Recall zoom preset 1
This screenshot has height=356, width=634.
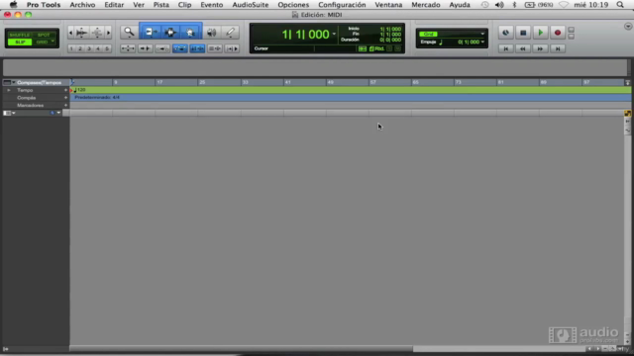pos(71,48)
